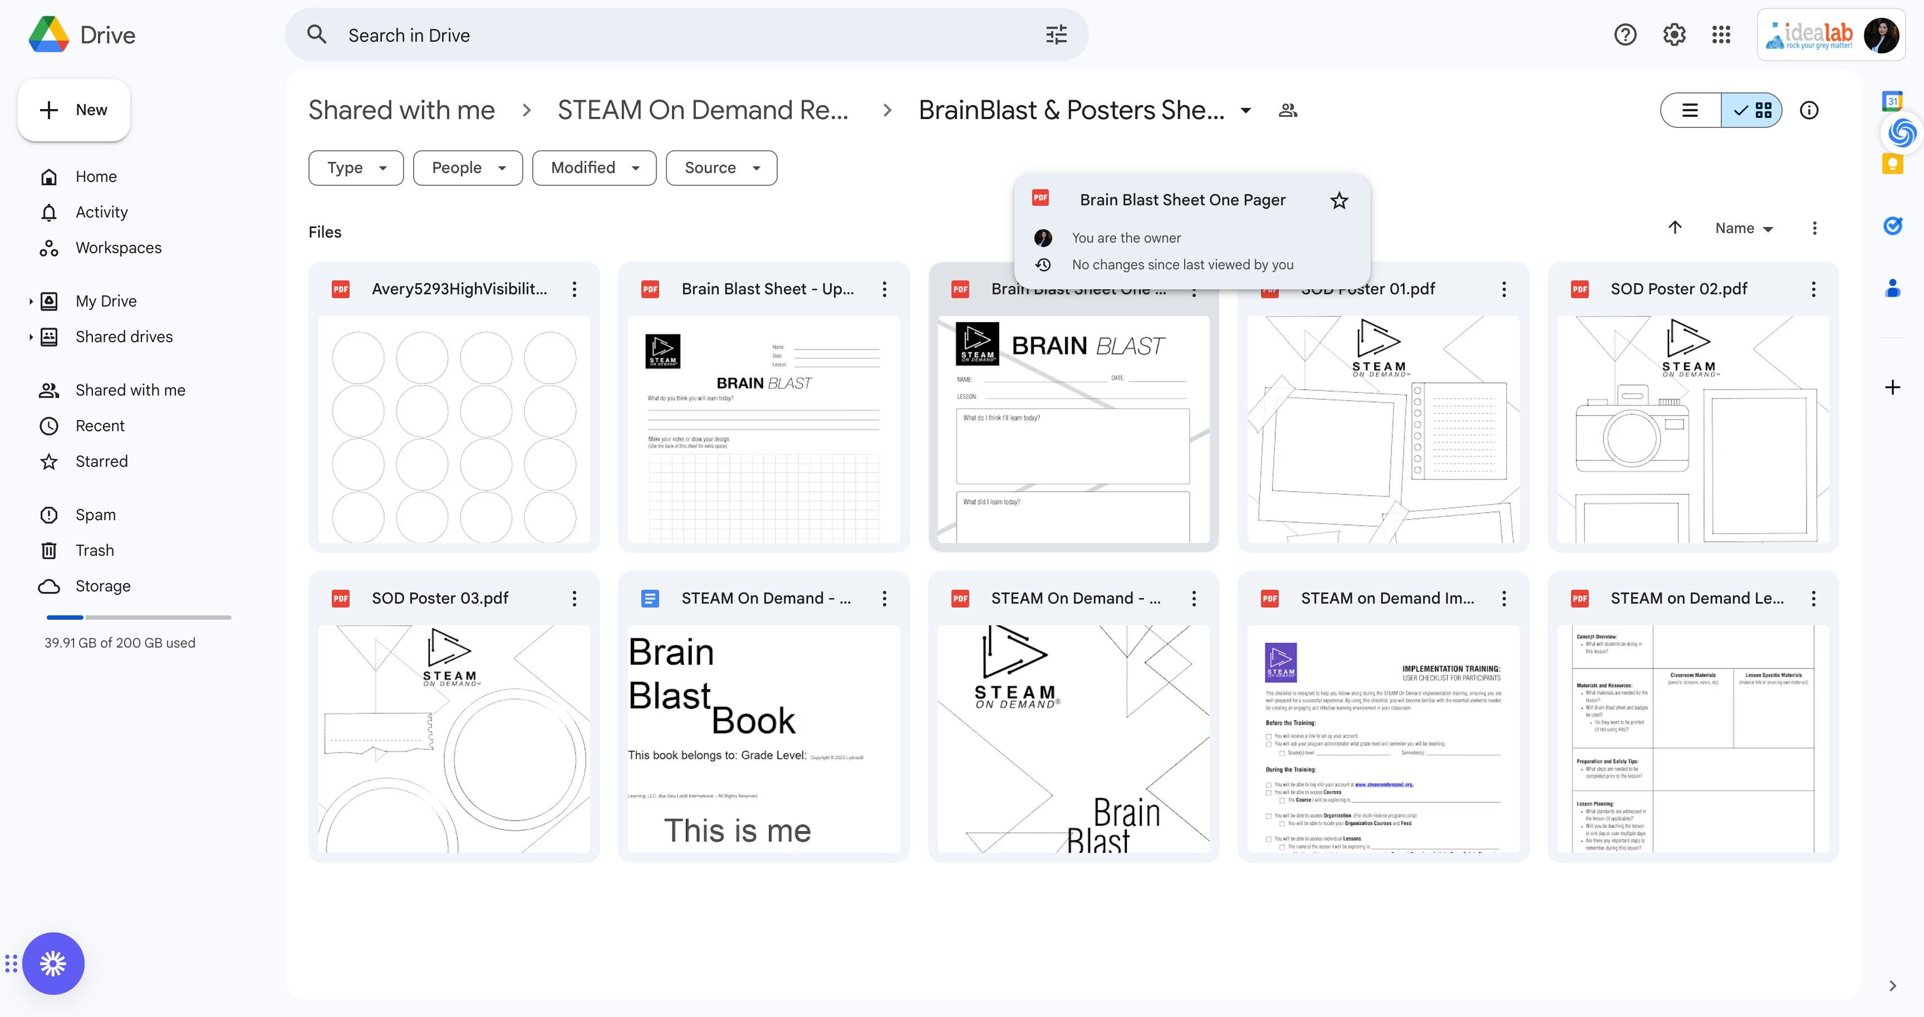Expand the My Drive tree arrow
This screenshot has height=1017, width=1924.
tap(31, 302)
